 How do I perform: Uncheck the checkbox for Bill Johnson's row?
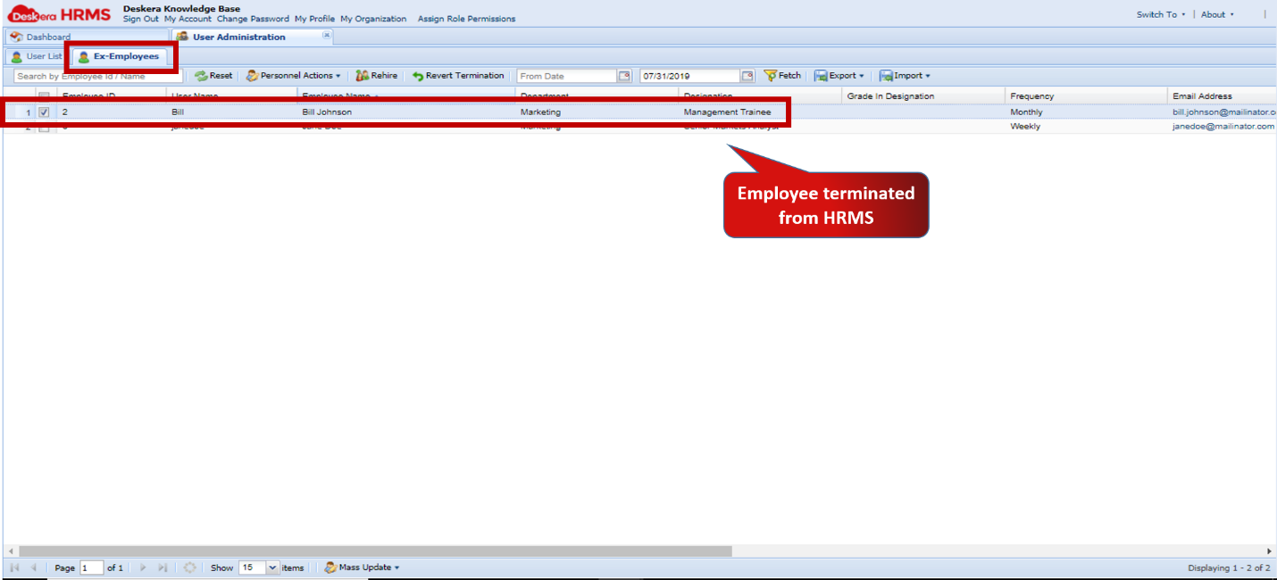pos(44,112)
